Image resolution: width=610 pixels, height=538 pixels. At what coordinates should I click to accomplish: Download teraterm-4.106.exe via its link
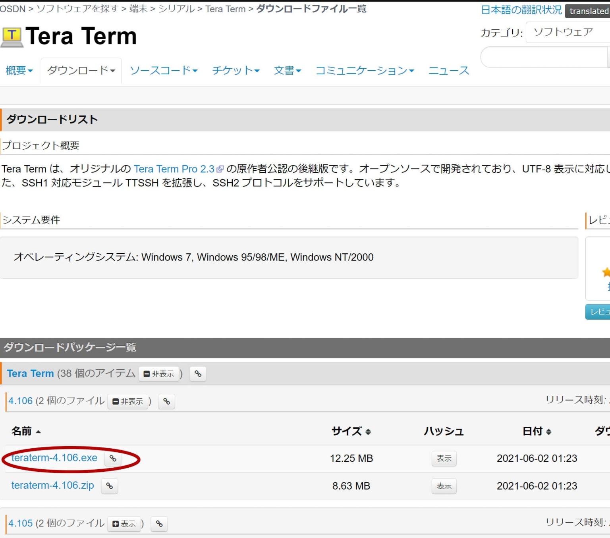(x=55, y=458)
